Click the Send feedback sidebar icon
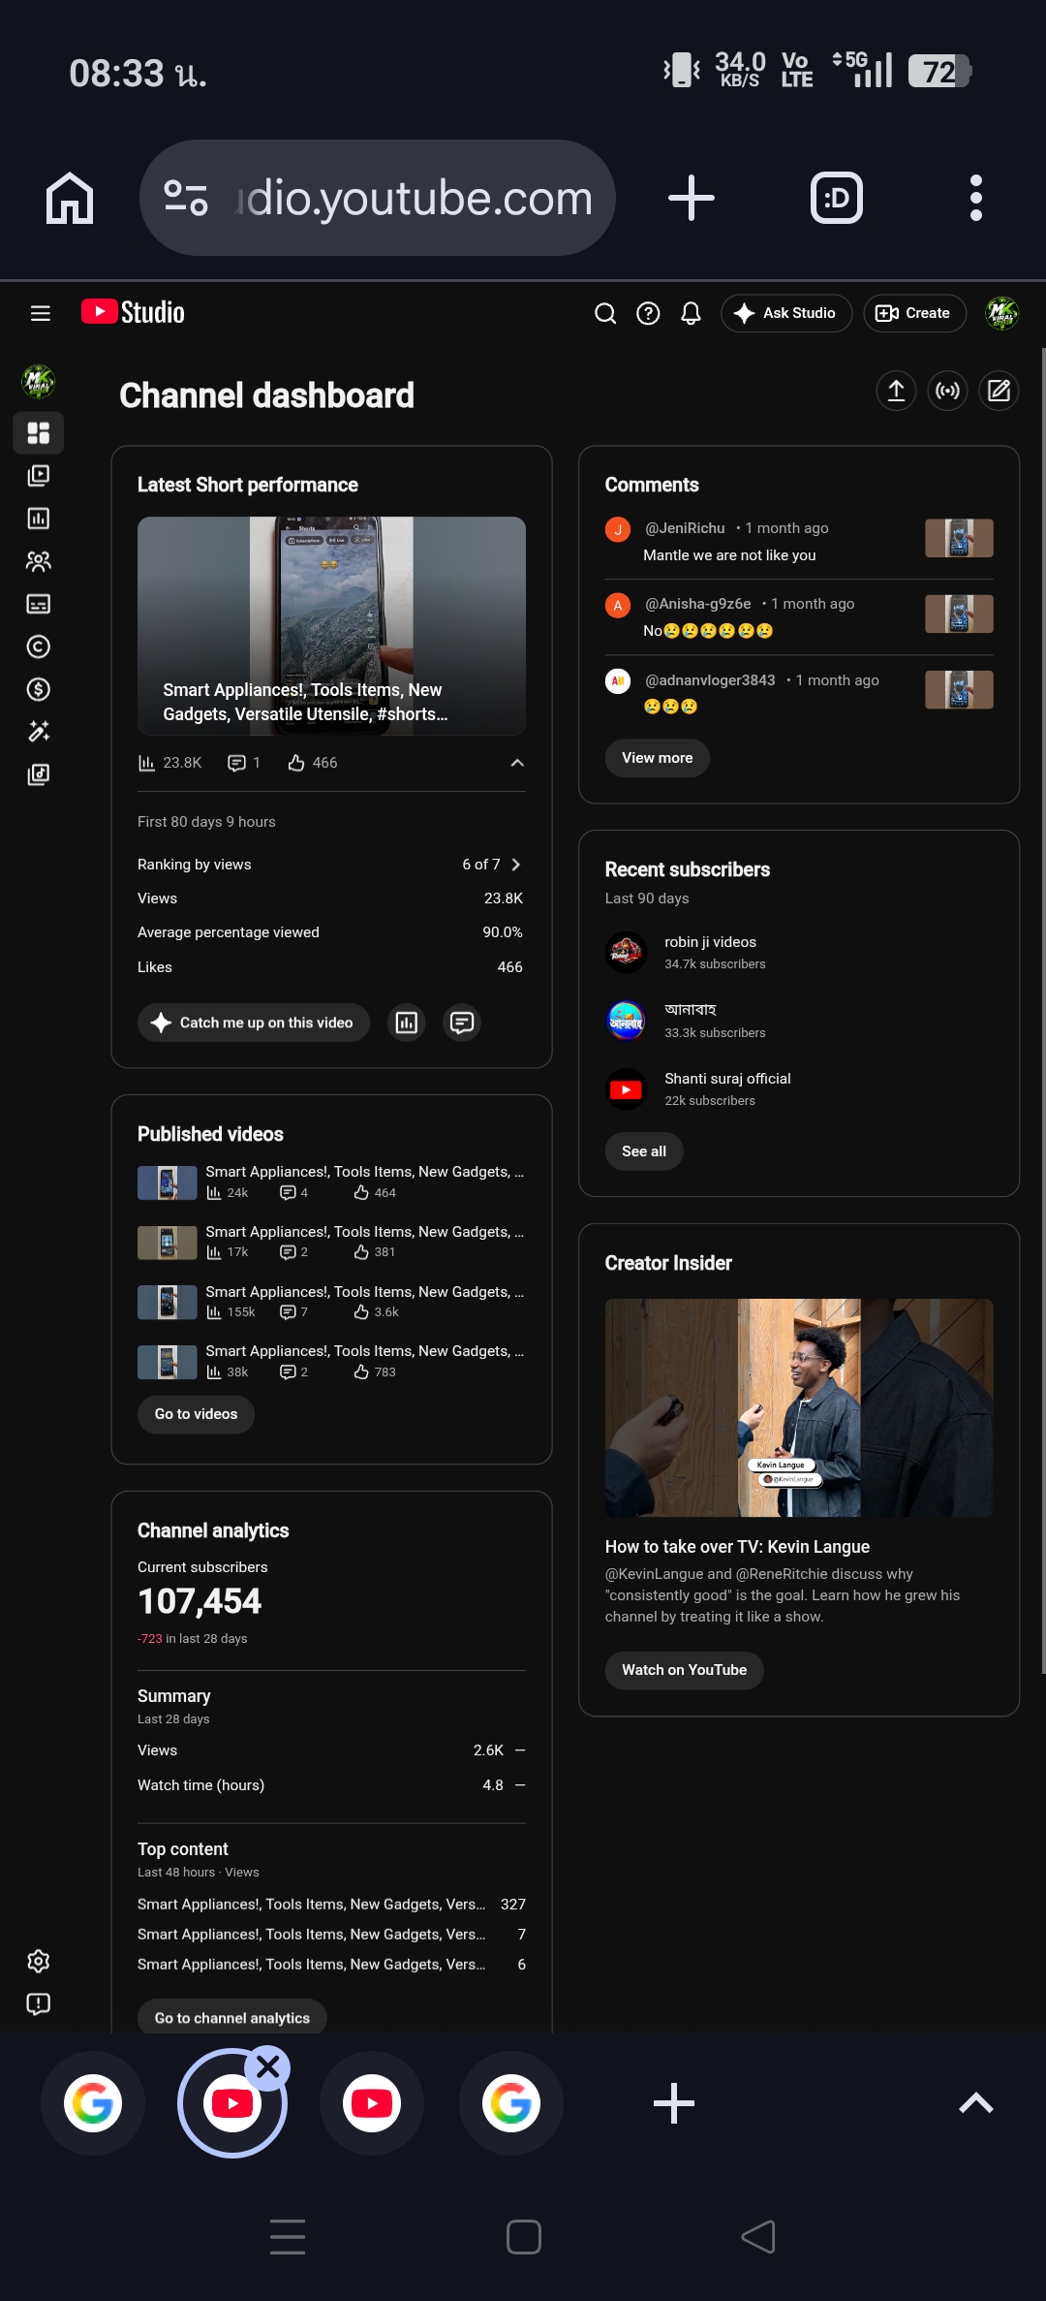Image resolution: width=1046 pixels, height=2301 pixels. coord(39,2004)
